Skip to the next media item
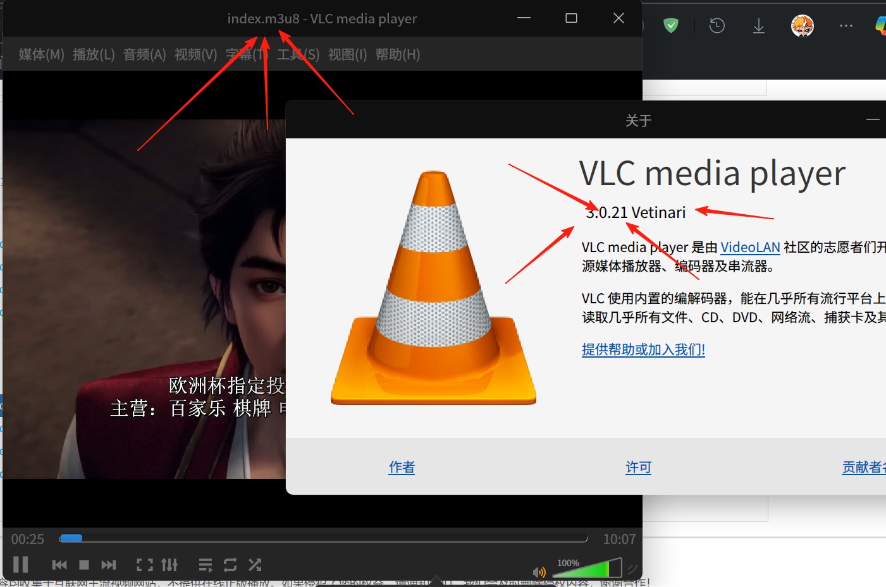The height and width of the screenshot is (587, 886). (x=109, y=565)
